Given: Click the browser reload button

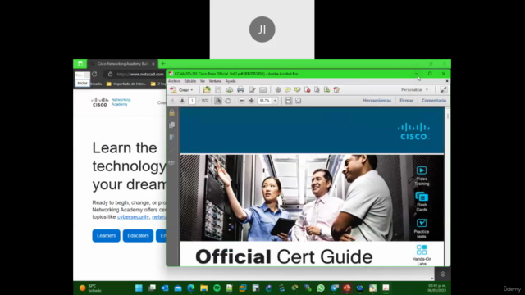Looking at the screenshot, I should (x=94, y=74).
